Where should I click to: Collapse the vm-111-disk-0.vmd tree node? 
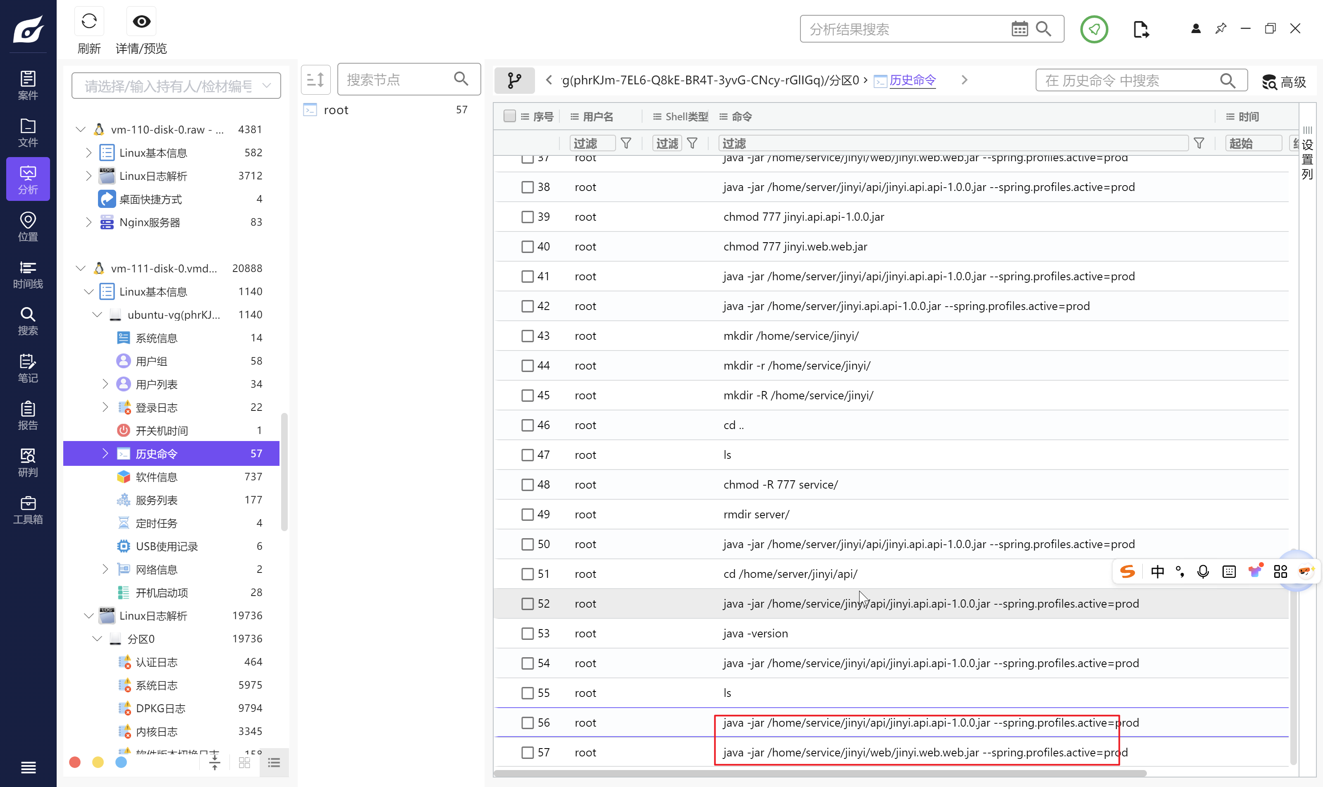click(81, 268)
